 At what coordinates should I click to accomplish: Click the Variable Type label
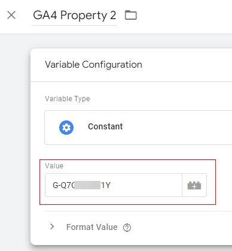[x=68, y=99]
